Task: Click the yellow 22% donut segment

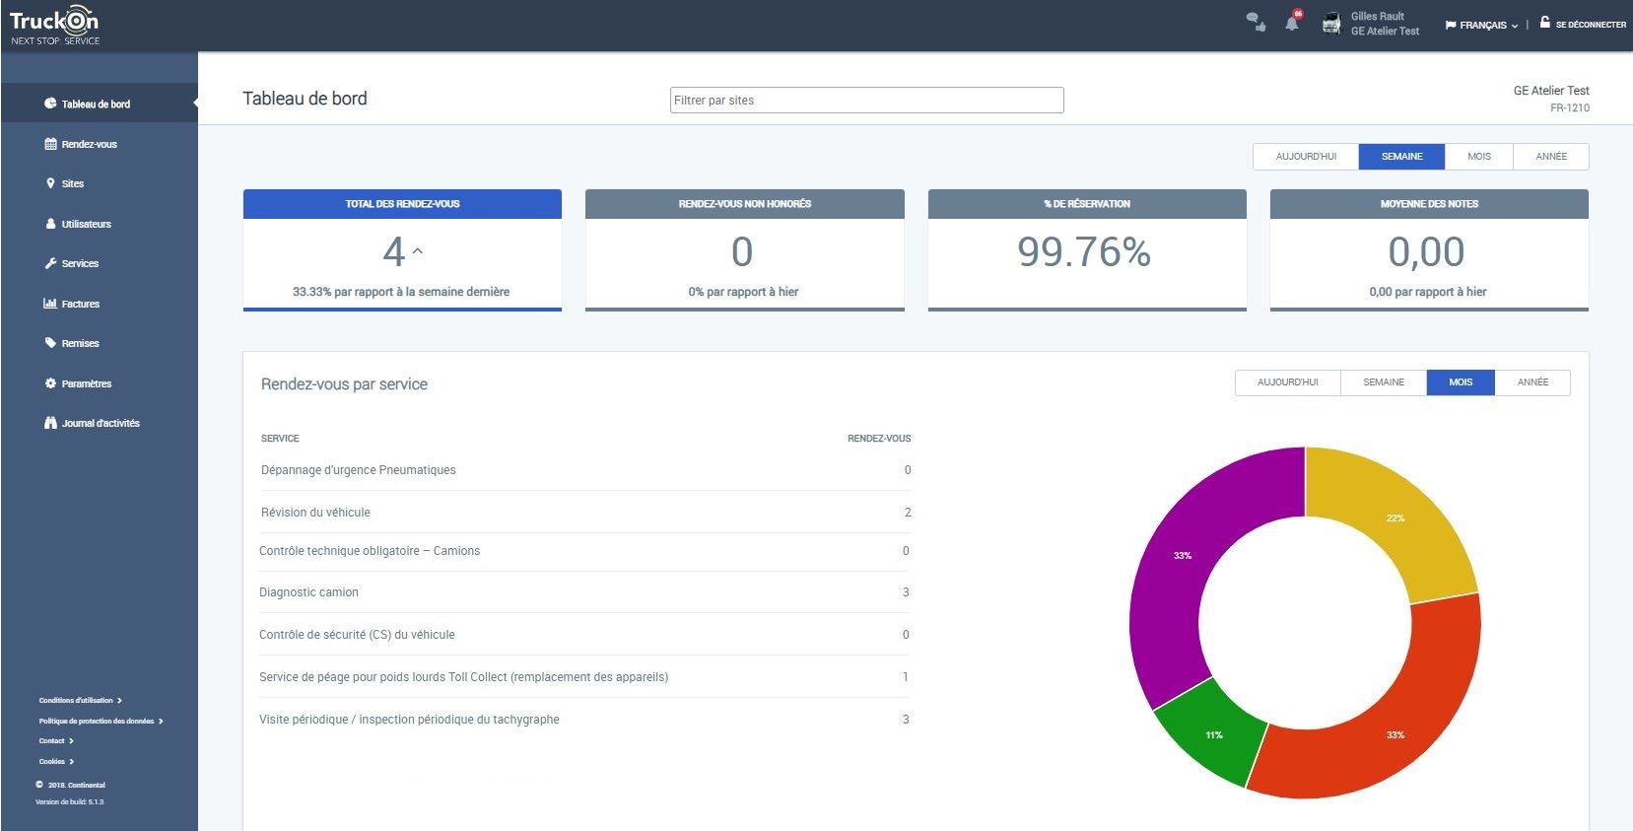Action: point(1395,518)
